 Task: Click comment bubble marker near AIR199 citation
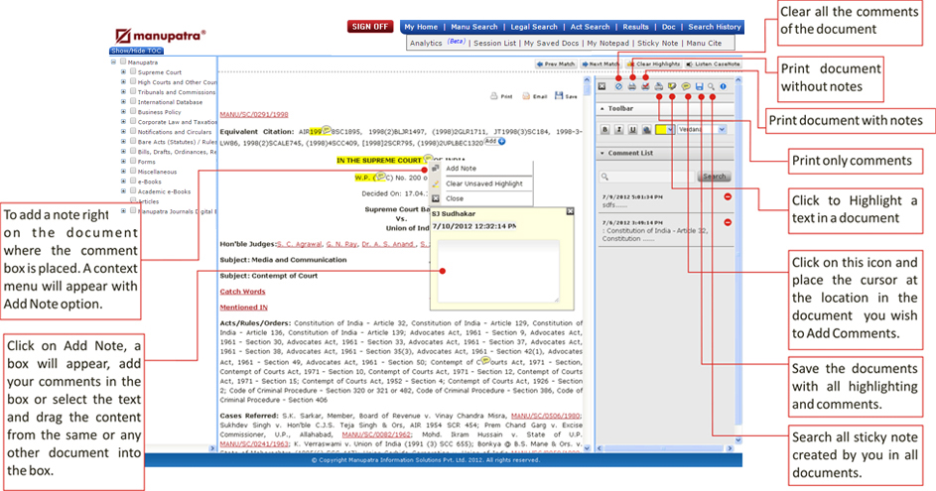327,130
